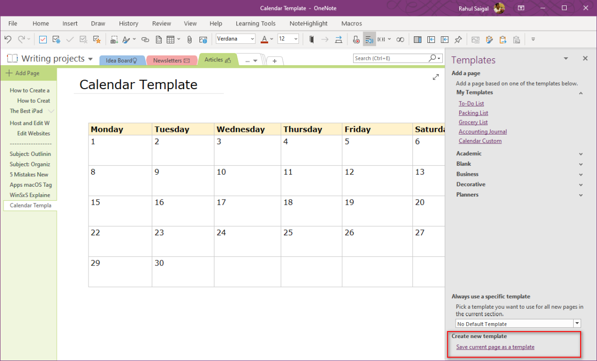Click Save current page as a template
Image resolution: width=597 pixels, height=361 pixels.
point(495,347)
